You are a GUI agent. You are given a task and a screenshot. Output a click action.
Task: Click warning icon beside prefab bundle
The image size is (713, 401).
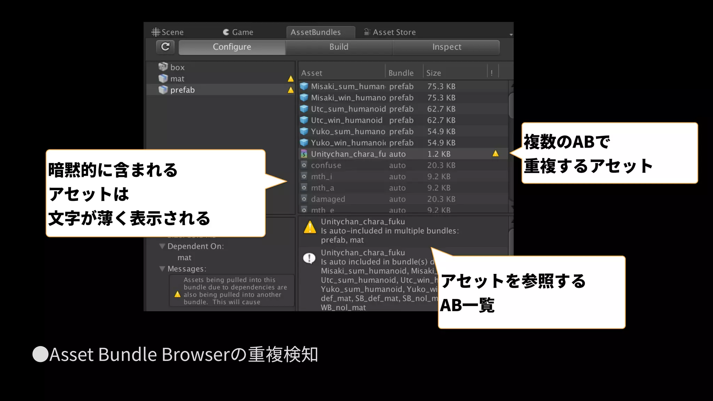tap(291, 90)
